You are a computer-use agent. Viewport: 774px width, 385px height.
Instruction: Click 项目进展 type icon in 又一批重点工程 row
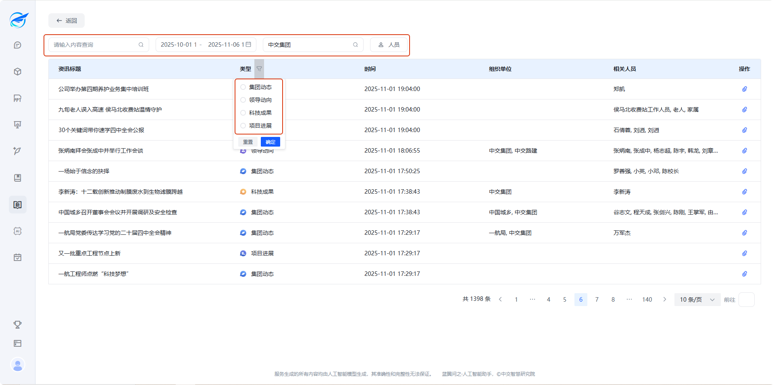(243, 253)
